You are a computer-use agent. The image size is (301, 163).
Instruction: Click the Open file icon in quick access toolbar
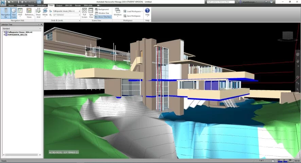[x=13, y=2]
